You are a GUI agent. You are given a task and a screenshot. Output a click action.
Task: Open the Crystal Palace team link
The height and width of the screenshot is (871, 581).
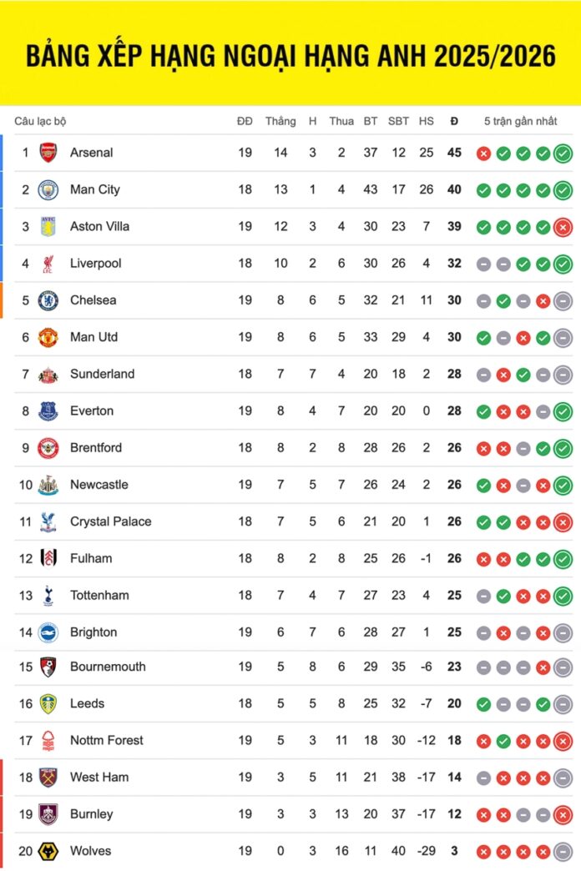point(110,521)
